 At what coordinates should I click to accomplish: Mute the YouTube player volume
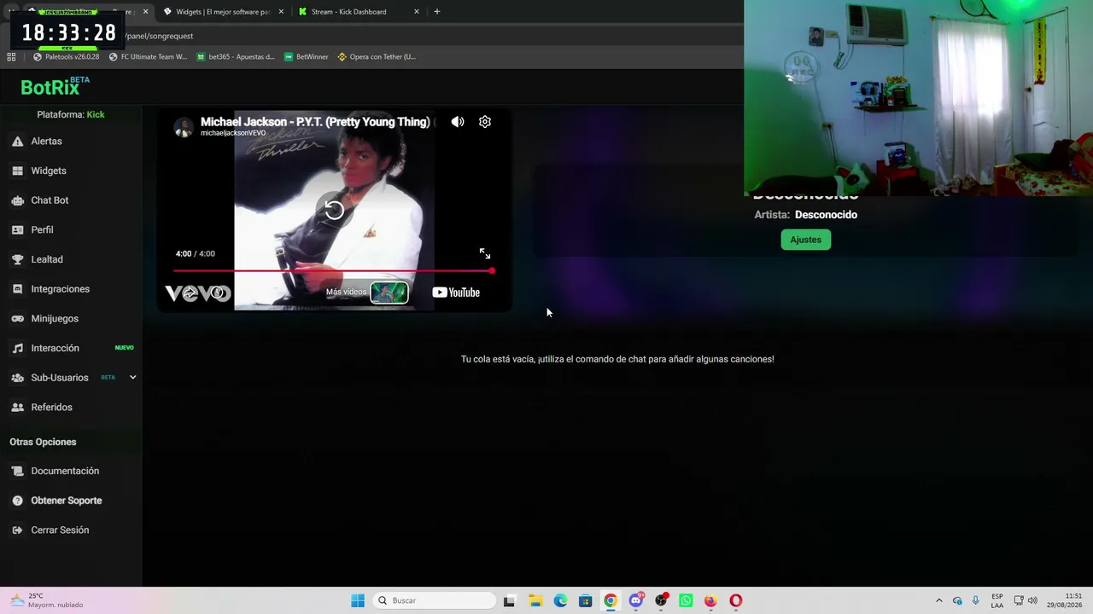pyautogui.click(x=458, y=122)
